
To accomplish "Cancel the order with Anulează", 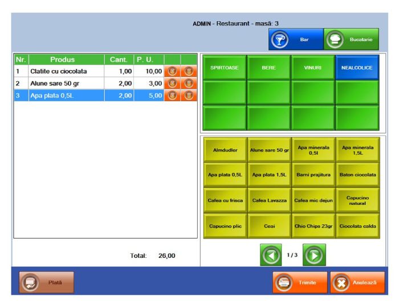I will pyautogui.click(x=357, y=282).
